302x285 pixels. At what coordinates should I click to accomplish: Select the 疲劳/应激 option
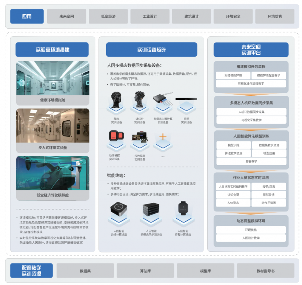tap(269, 187)
